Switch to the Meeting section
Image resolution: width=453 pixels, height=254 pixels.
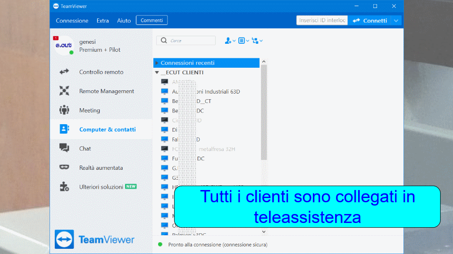click(101, 110)
